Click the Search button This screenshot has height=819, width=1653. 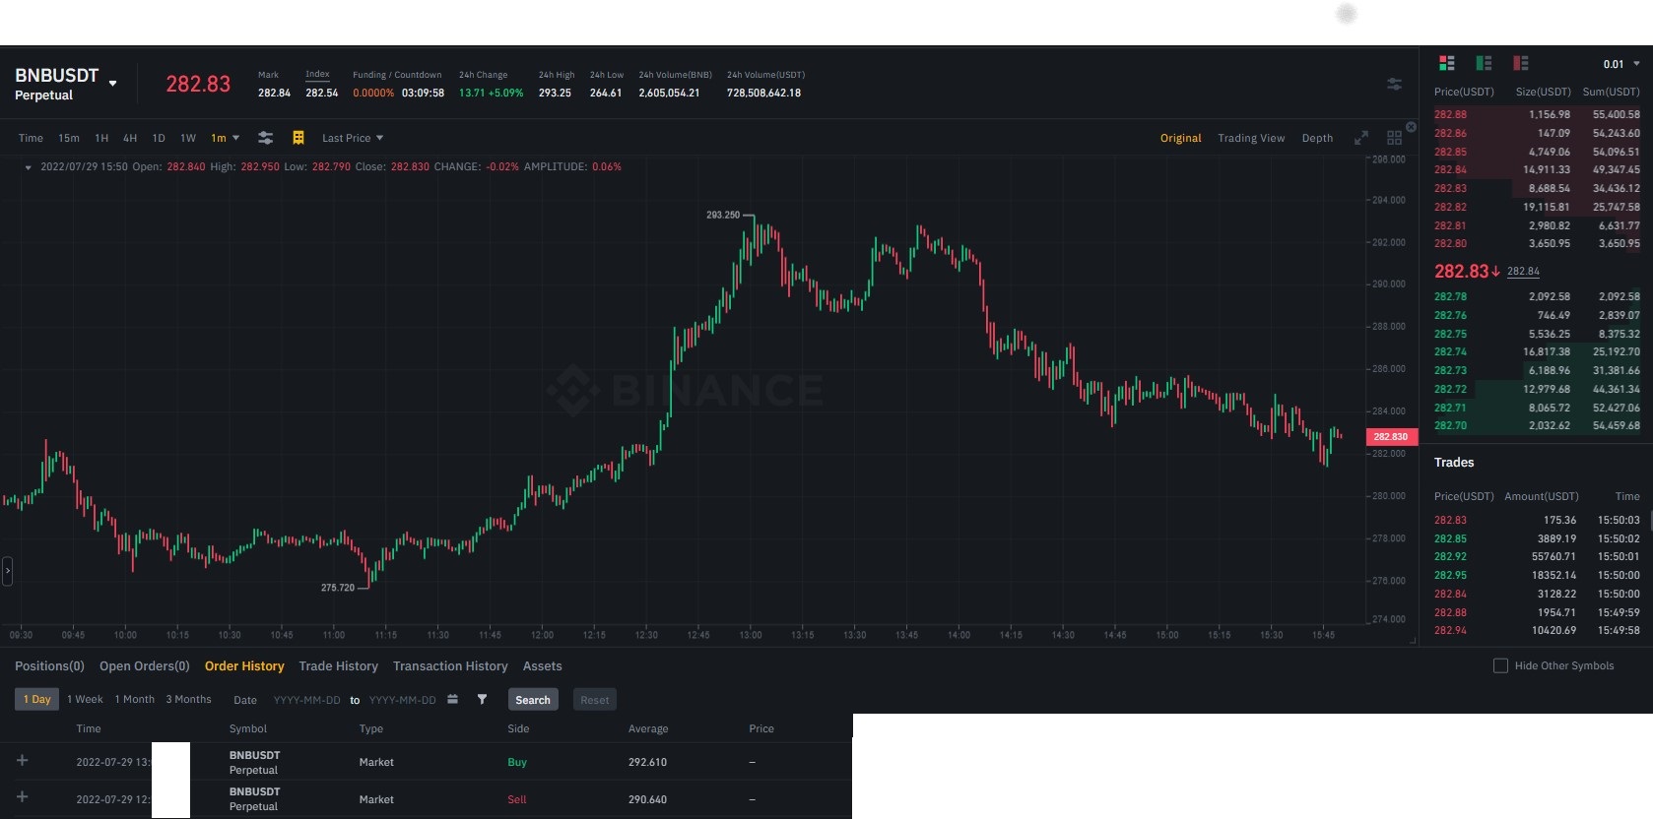coord(533,700)
